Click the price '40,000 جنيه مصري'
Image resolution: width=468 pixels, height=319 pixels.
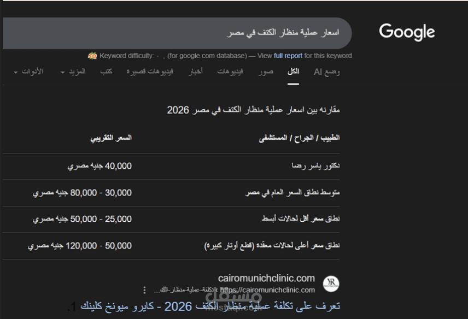click(100, 166)
